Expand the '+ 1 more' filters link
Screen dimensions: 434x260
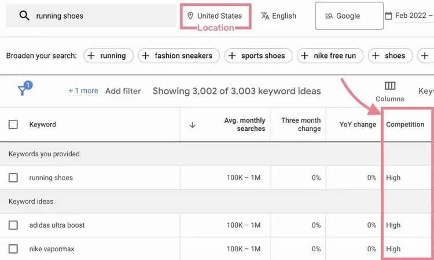[x=83, y=91]
